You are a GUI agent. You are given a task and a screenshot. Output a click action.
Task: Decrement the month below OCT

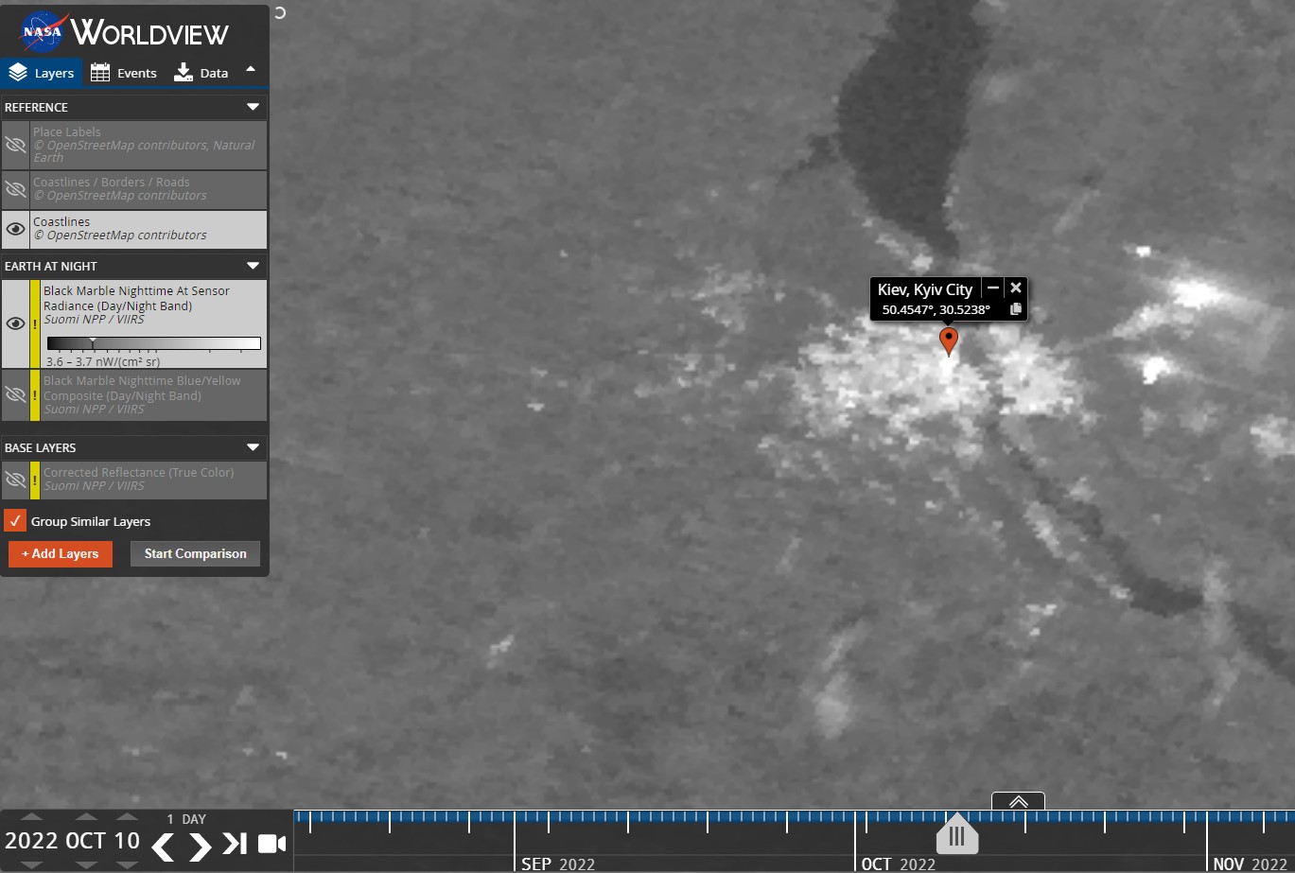click(x=86, y=864)
